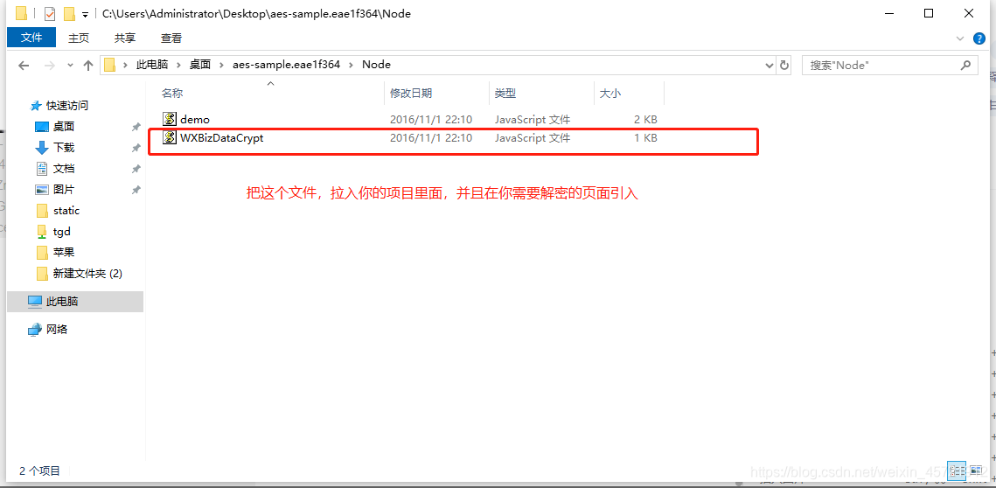This screenshot has width=996, height=488.
Task: Click the title bar folder system icon
Action: pyautogui.click(x=21, y=13)
